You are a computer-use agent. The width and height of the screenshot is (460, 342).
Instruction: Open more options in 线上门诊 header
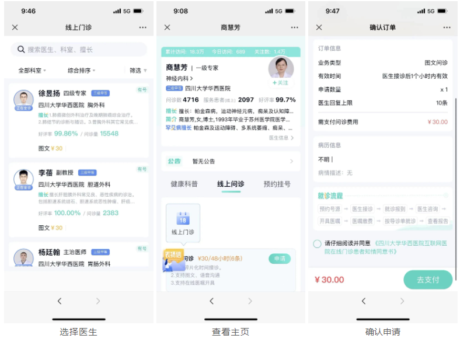(x=142, y=27)
